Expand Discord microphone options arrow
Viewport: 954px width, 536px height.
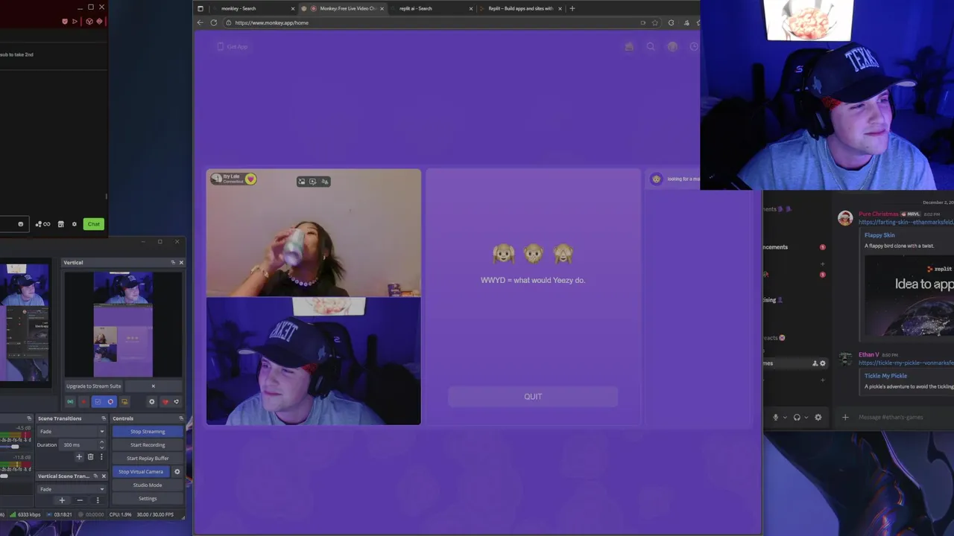pos(784,417)
